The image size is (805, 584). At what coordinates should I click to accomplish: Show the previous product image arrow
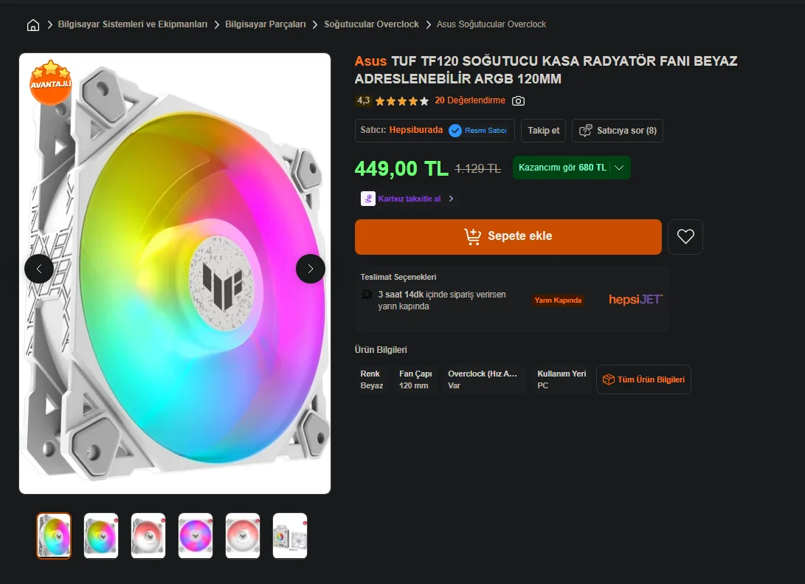click(x=39, y=269)
